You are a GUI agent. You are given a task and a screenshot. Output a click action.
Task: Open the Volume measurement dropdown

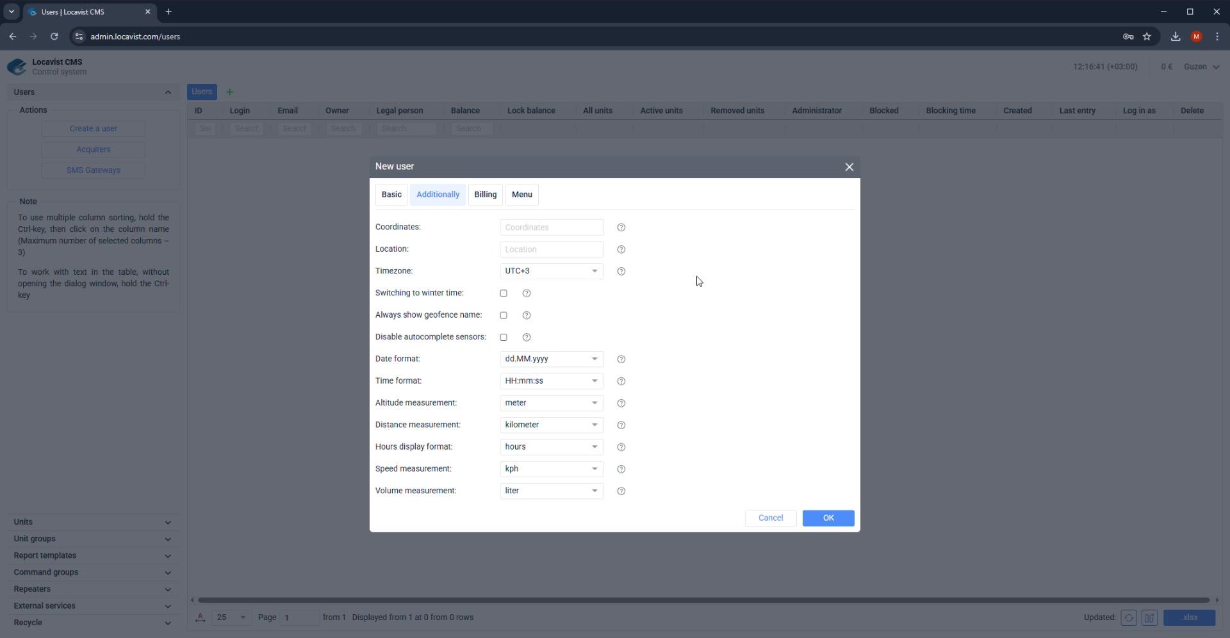coord(552,491)
